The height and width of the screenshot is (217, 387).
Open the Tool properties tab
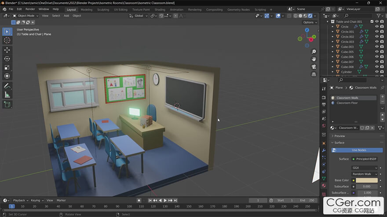pos(324,89)
